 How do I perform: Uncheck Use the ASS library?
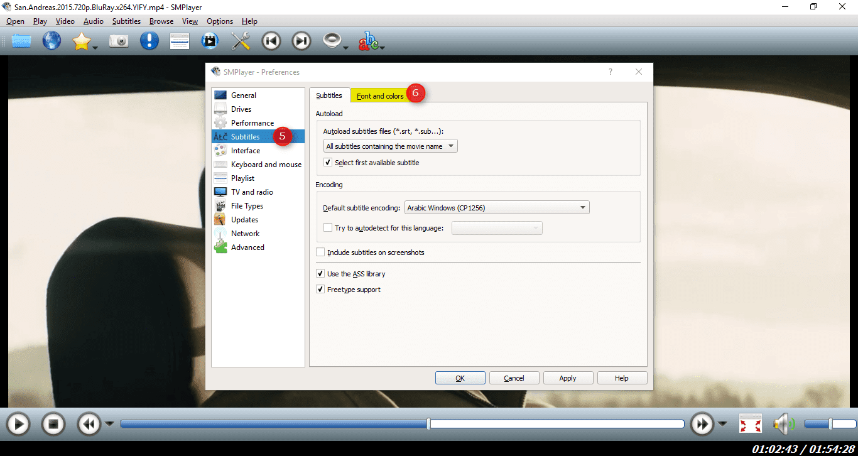(320, 274)
